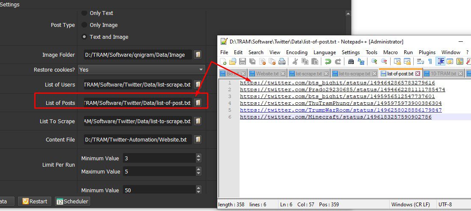
Task: Increase the minimum value showing 50
Action: pyautogui.click(x=198, y=188)
